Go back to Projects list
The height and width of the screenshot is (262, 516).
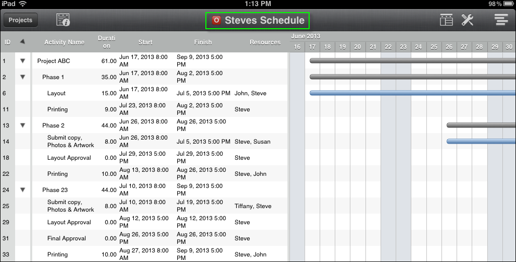[x=21, y=20]
